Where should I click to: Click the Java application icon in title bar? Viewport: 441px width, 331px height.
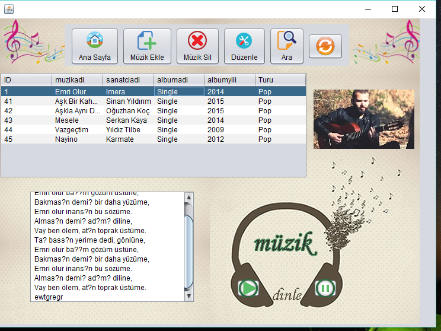[x=9, y=9]
